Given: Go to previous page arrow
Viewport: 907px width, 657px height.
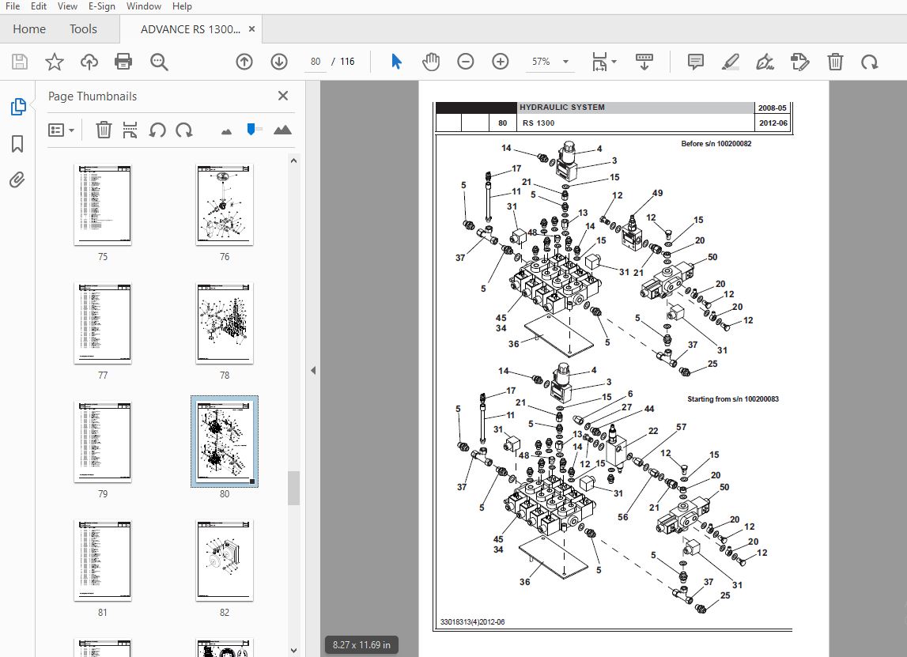Looking at the screenshot, I should click(244, 62).
